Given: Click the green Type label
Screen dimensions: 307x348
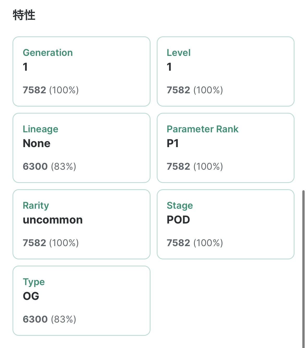Looking at the screenshot, I should coord(34,282).
